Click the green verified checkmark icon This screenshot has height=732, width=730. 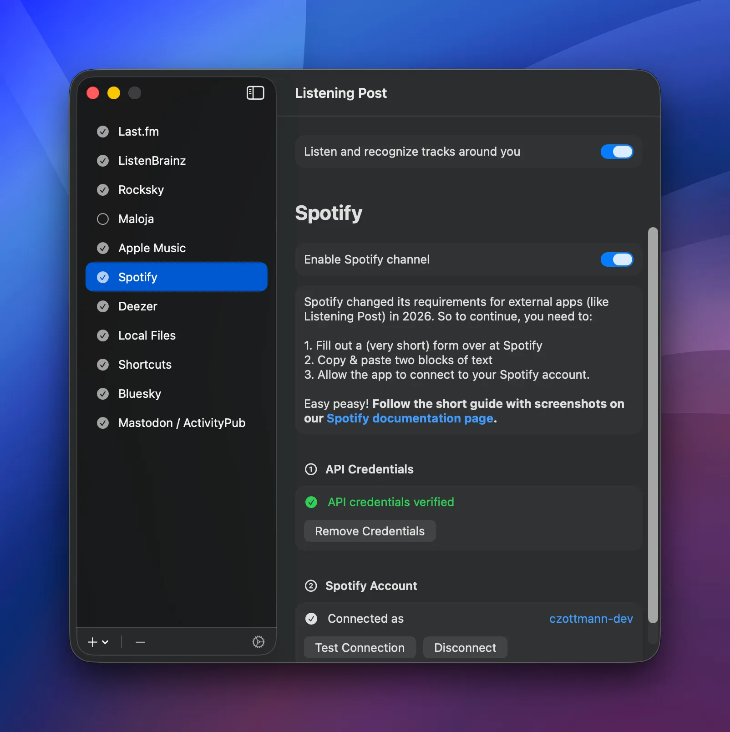pos(311,502)
